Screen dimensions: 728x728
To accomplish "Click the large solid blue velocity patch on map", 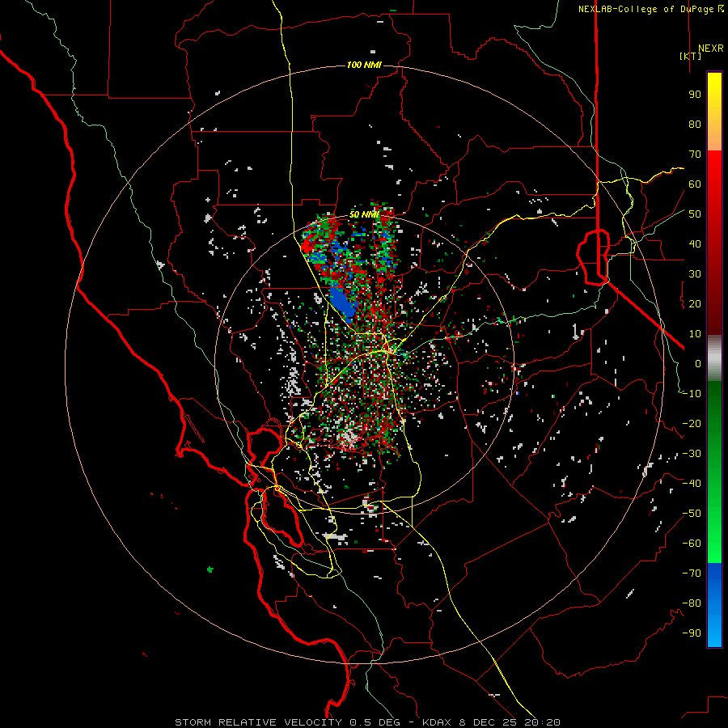I will pos(342,303).
